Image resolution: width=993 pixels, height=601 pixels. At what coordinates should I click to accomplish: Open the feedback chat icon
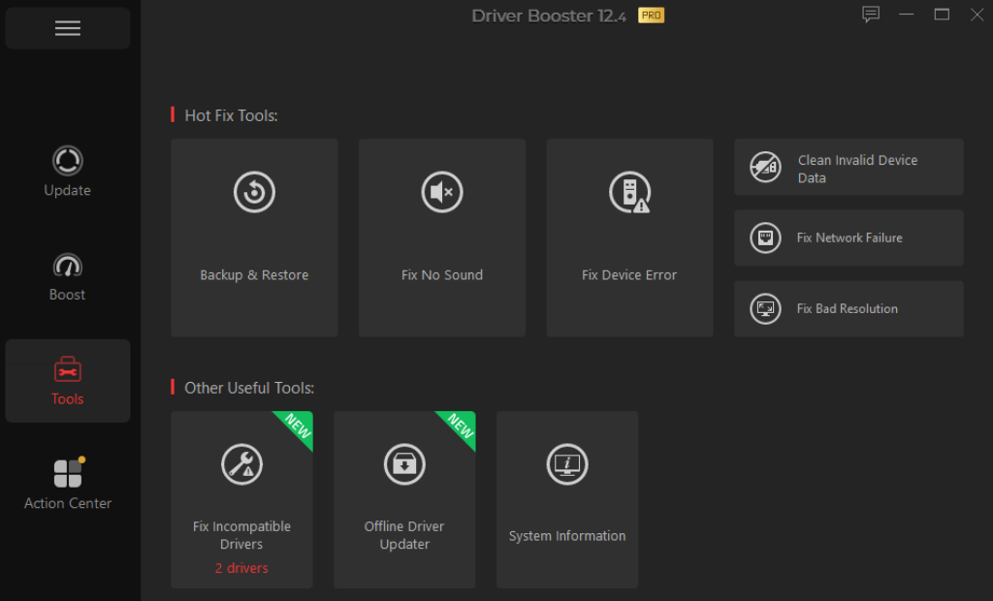click(871, 14)
